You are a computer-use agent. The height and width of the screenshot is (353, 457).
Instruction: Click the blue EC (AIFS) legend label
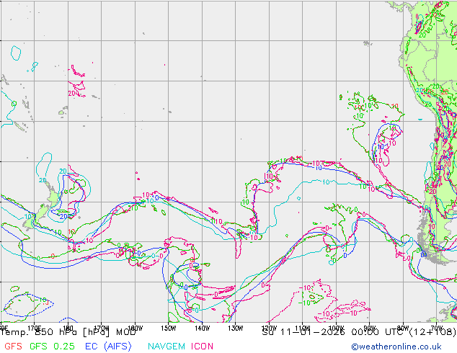pos(108,347)
